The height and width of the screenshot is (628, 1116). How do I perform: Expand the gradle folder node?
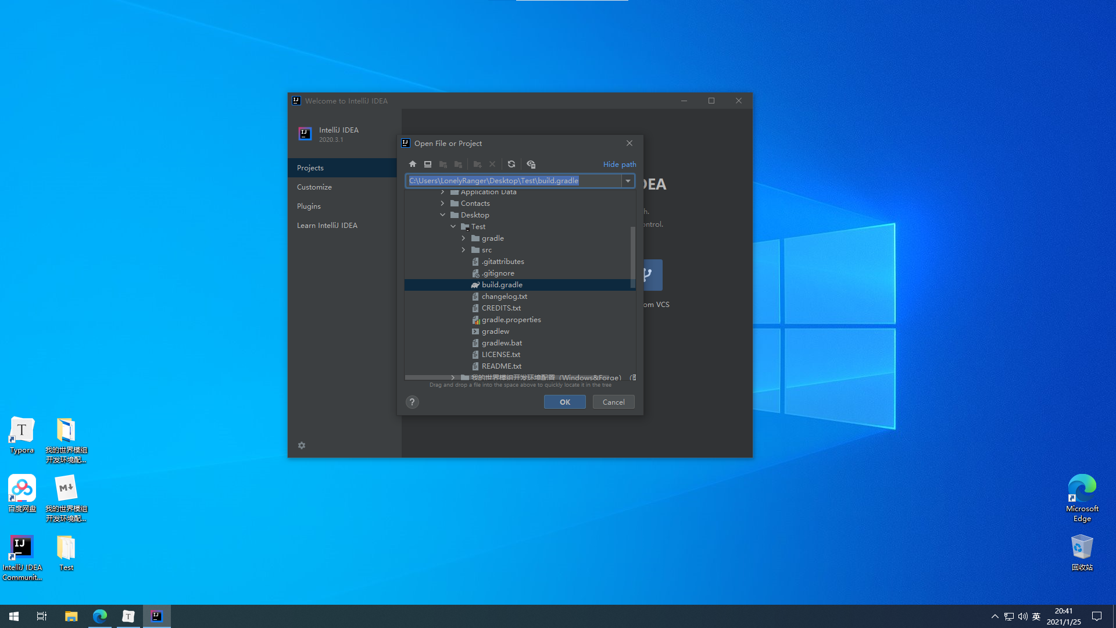[464, 238]
